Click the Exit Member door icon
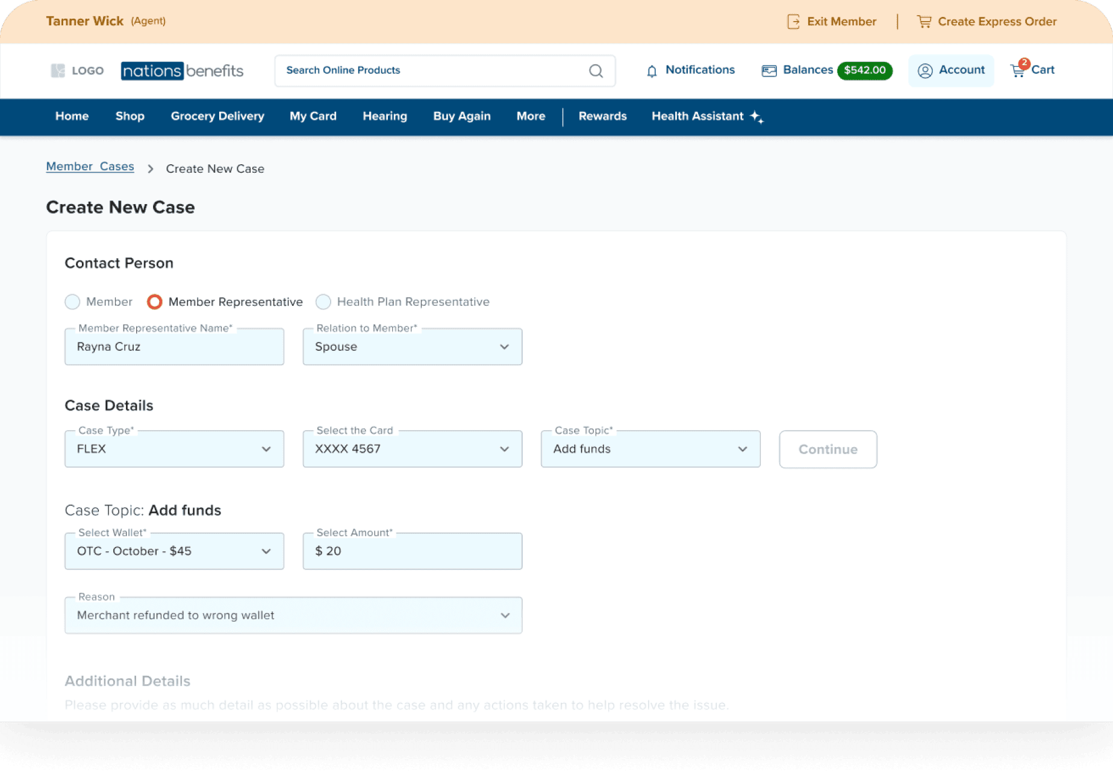 (x=793, y=22)
